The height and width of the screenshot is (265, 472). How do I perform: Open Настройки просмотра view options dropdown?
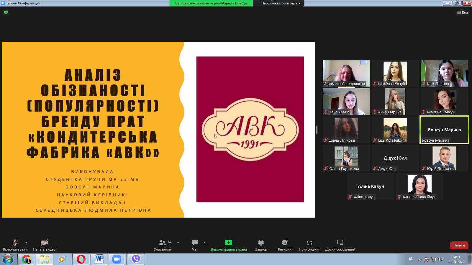[281, 3]
